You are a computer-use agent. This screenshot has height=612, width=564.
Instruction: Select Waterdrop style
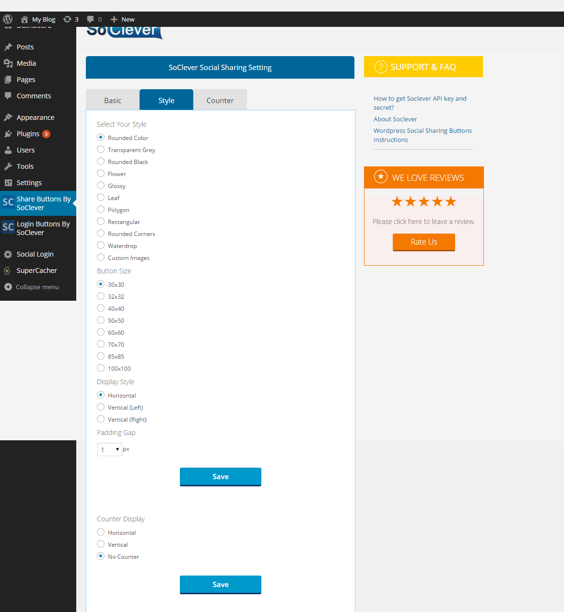click(101, 246)
